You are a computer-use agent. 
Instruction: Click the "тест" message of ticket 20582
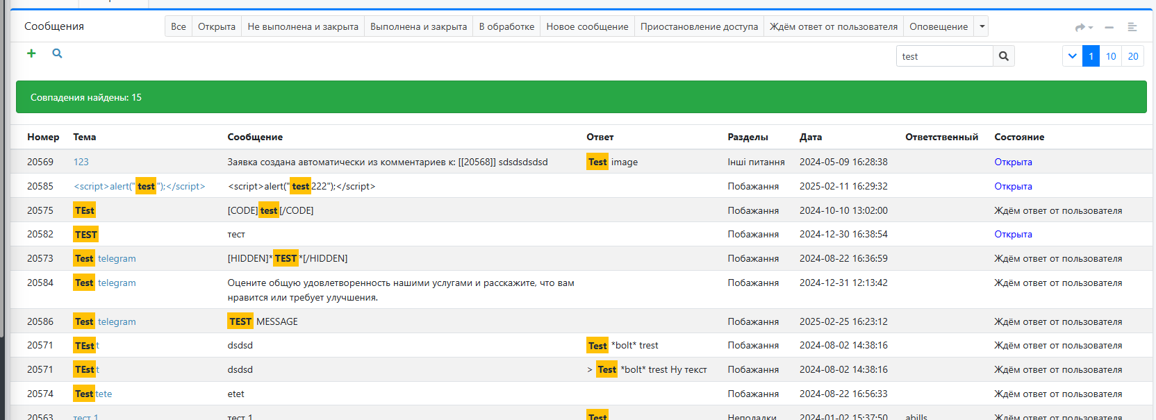click(236, 234)
